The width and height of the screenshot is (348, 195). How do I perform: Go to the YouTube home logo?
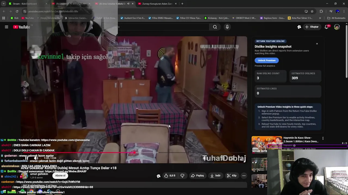(x=21, y=27)
